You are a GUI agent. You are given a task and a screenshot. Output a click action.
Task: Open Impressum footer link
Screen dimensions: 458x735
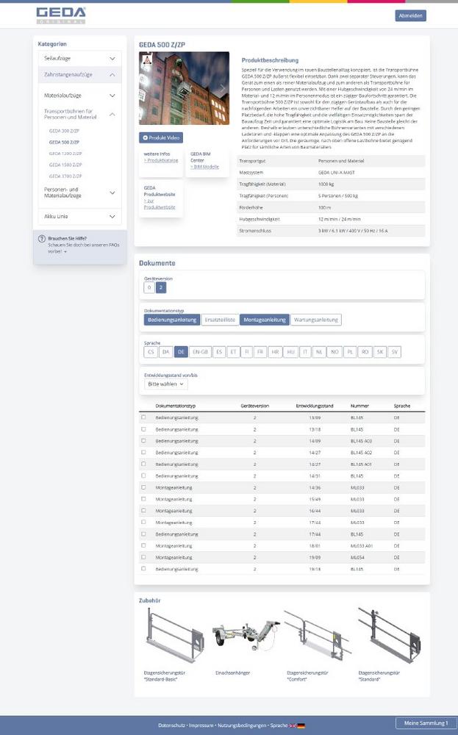tap(201, 725)
